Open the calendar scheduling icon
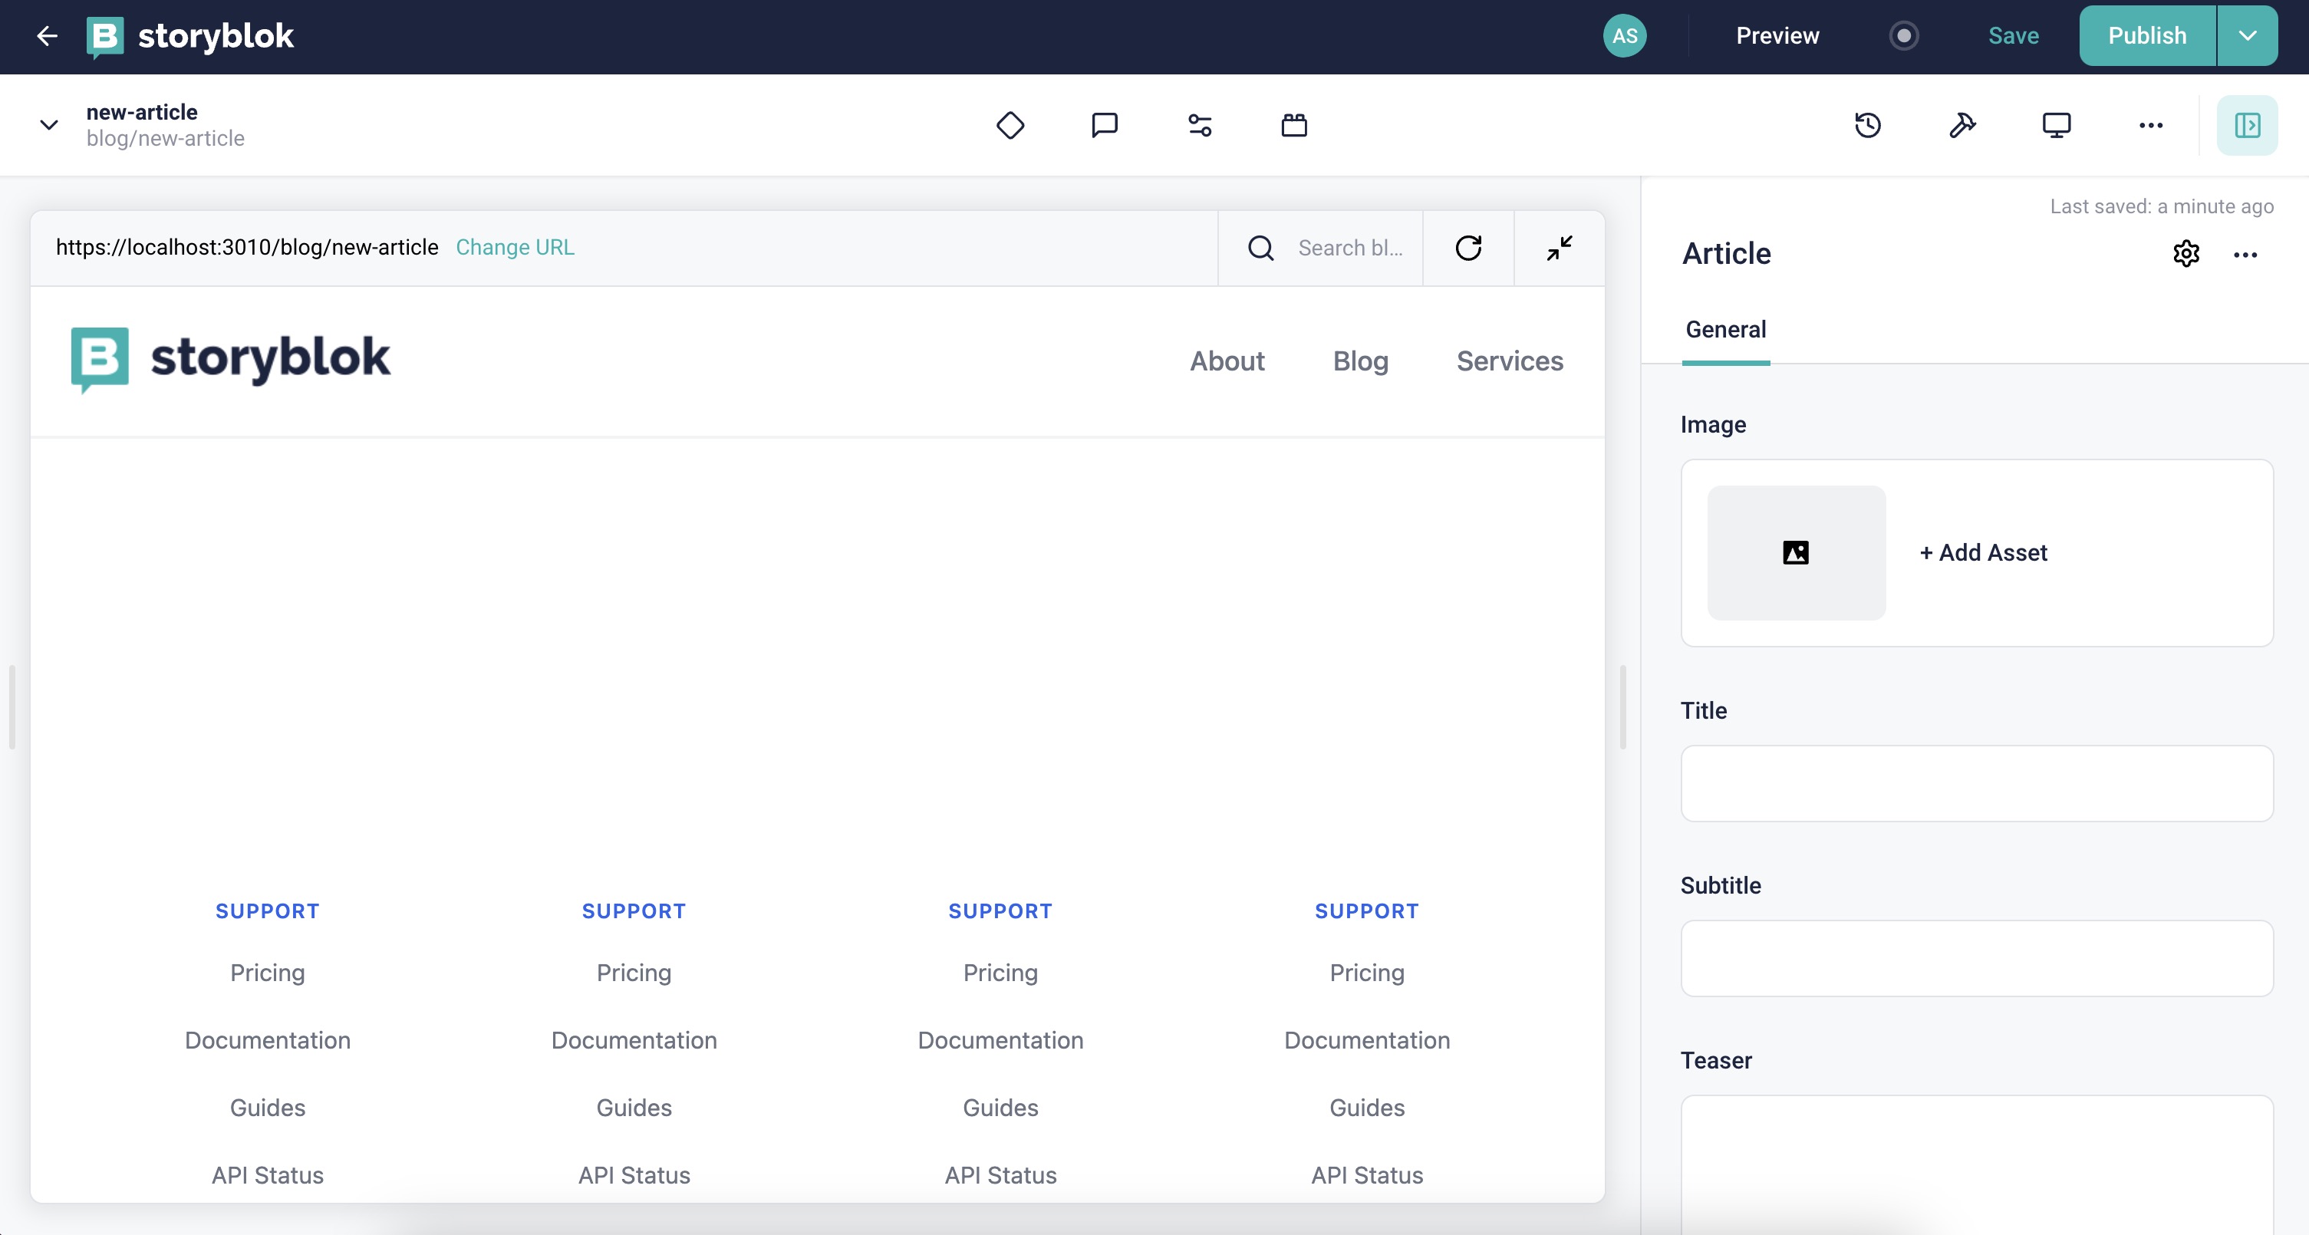Screen dimensions: 2309x1235 pyautogui.click(x=1294, y=124)
